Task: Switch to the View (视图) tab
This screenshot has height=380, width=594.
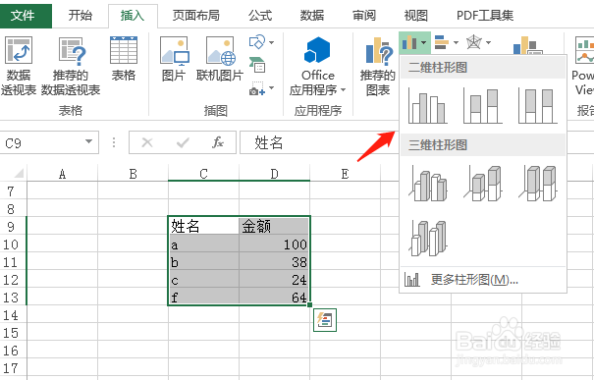Action: [416, 15]
